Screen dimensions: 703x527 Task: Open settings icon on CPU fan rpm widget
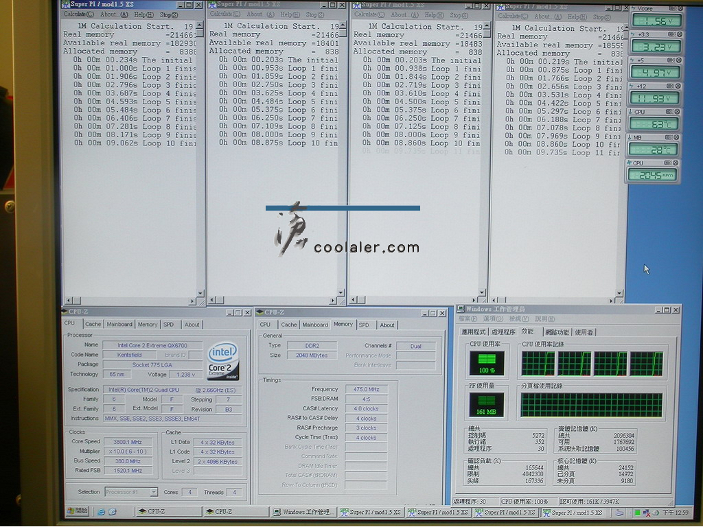[x=667, y=163]
